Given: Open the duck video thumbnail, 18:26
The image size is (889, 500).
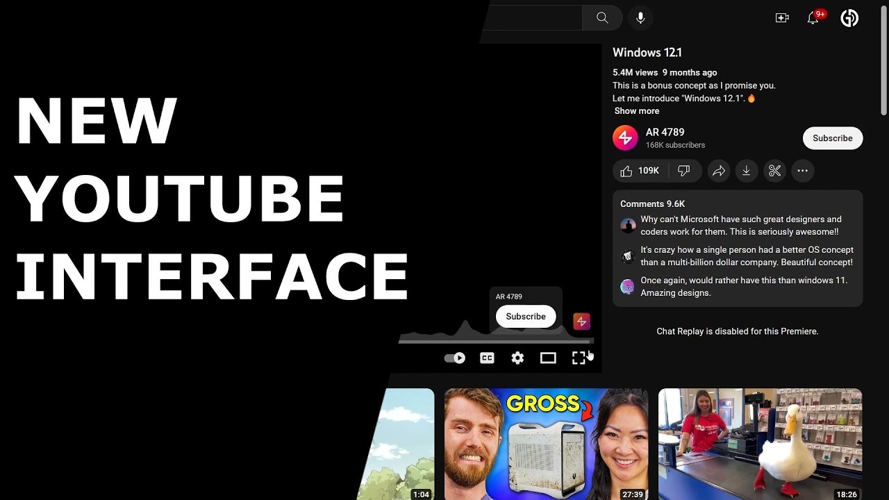Looking at the screenshot, I should pos(761,444).
